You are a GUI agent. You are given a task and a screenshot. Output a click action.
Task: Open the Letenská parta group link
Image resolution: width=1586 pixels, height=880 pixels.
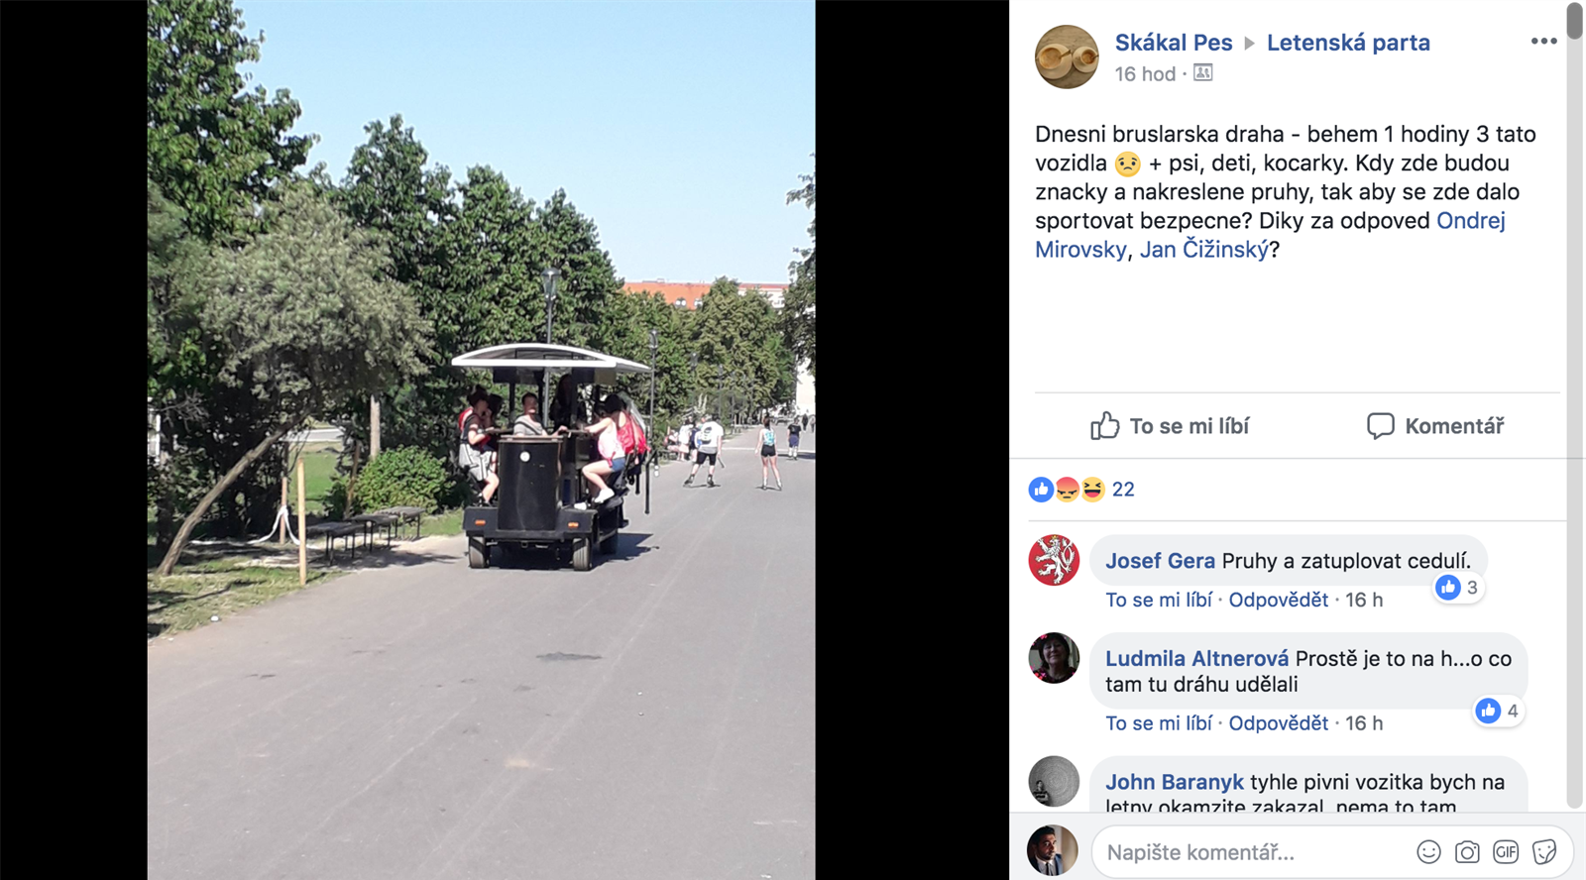coord(1348,43)
